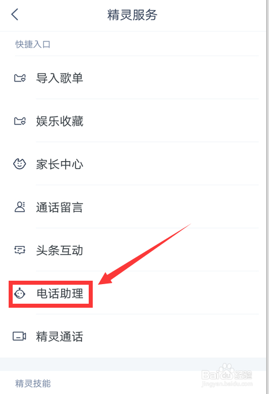
Task: Go back using the top-left arrow
Action: [15, 14]
